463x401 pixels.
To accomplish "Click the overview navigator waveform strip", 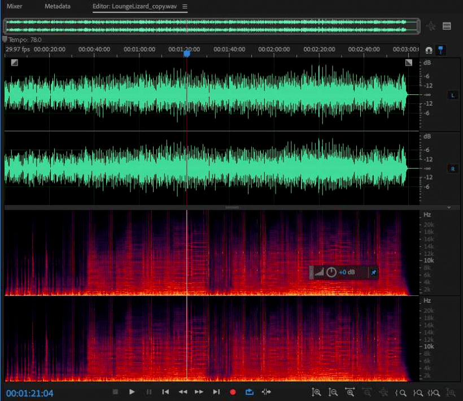I will (211, 26).
